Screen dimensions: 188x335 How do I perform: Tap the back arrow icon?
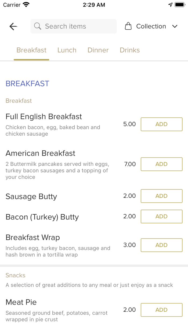tap(13, 26)
